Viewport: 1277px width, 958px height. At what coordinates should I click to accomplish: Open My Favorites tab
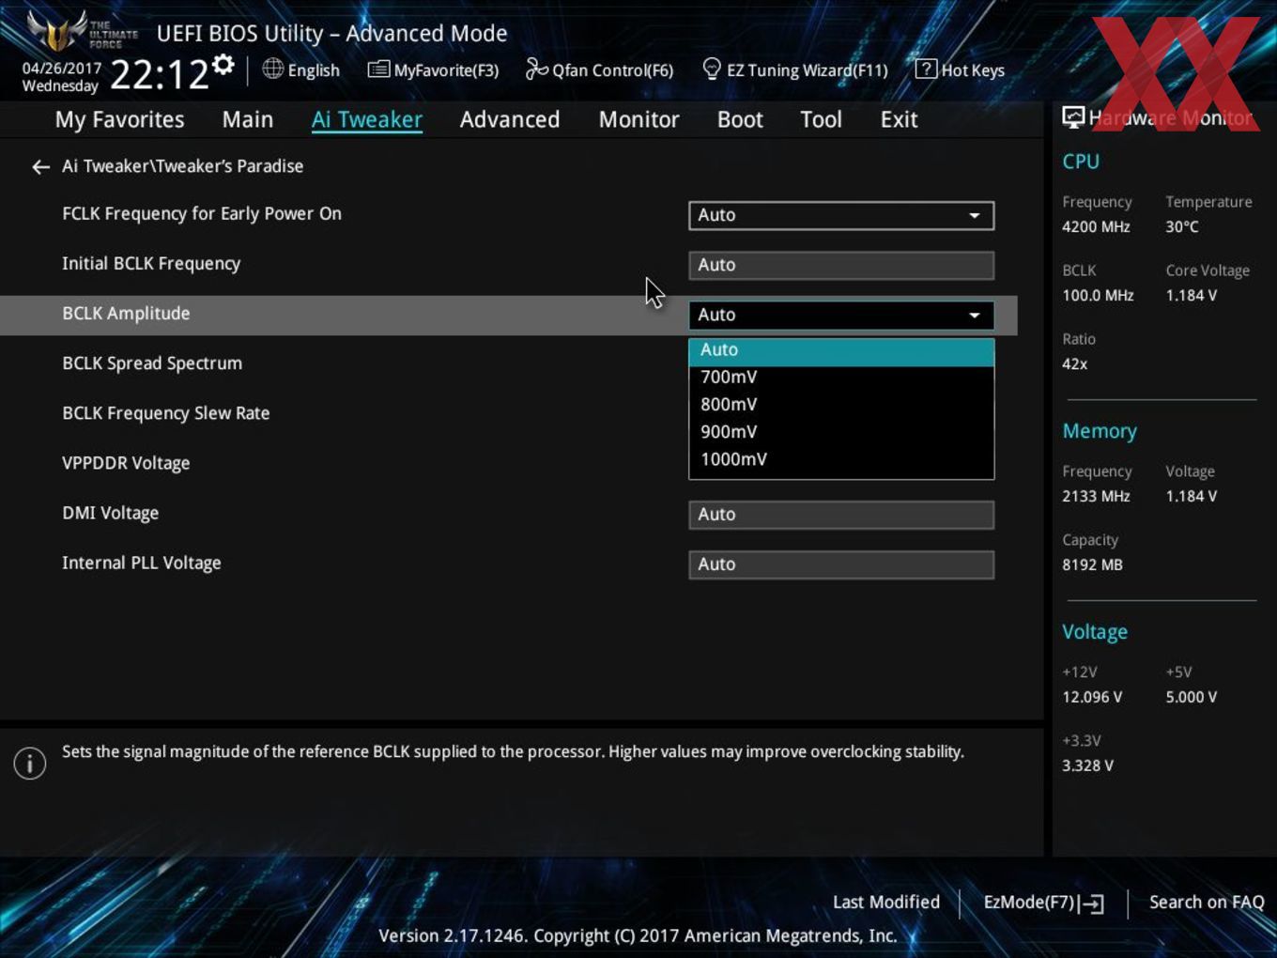(x=119, y=120)
